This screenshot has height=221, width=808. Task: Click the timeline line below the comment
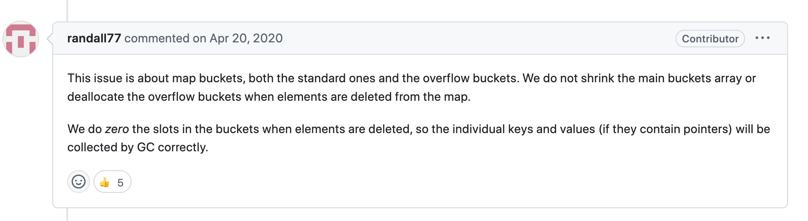tap(67, 215)
